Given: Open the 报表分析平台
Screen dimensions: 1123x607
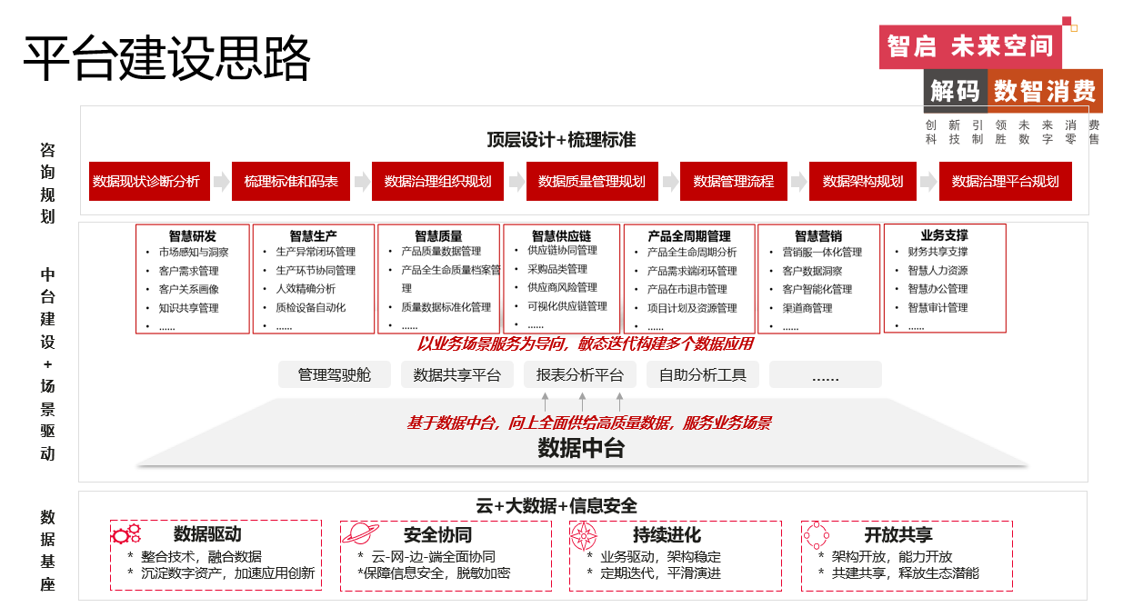Looking at the screenshot, I should pos(578,373).
